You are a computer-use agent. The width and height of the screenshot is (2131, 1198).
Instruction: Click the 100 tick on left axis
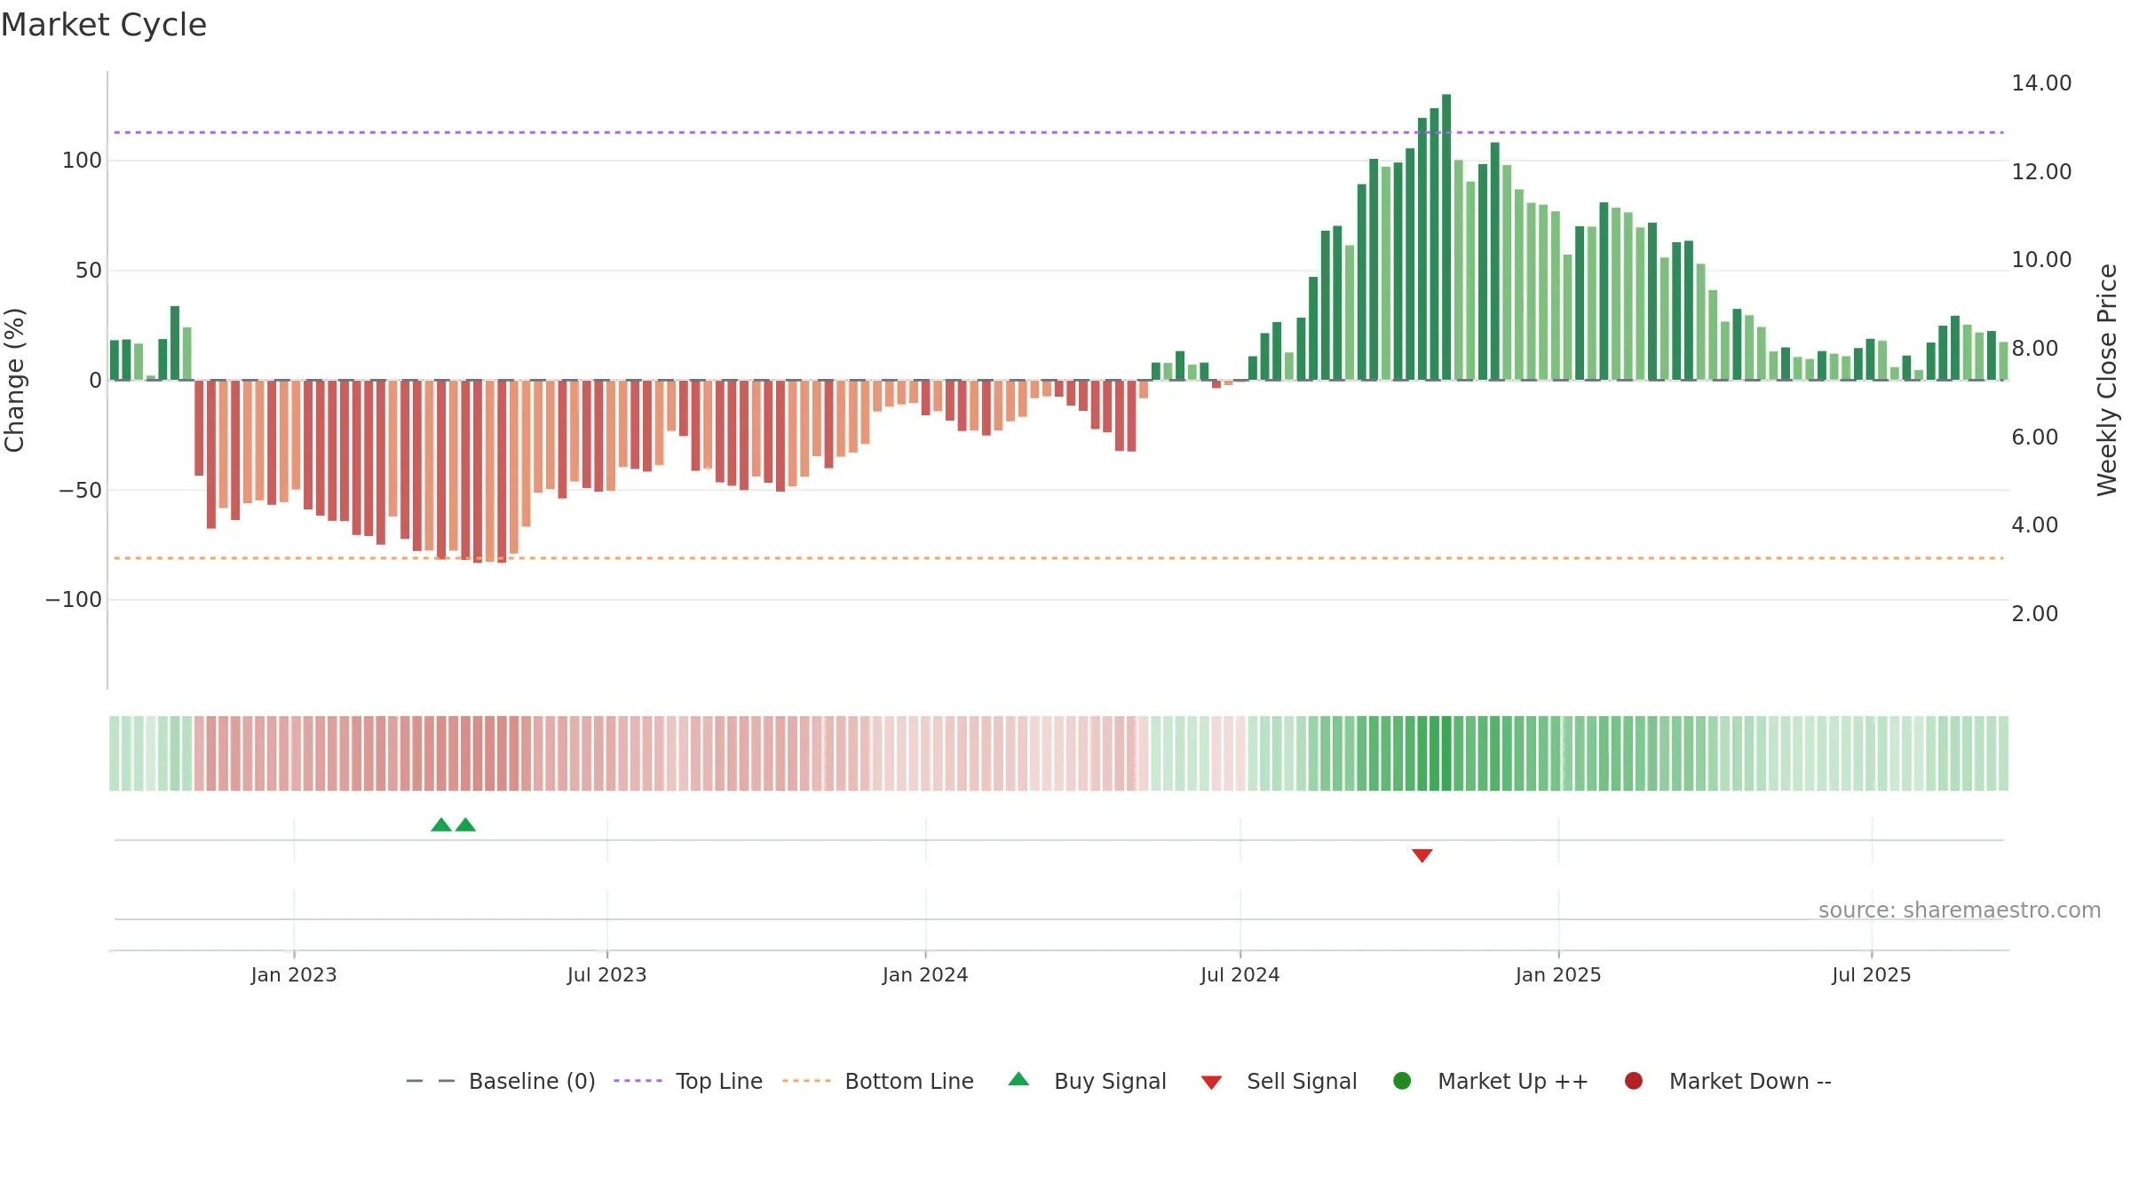coord(83,161)
